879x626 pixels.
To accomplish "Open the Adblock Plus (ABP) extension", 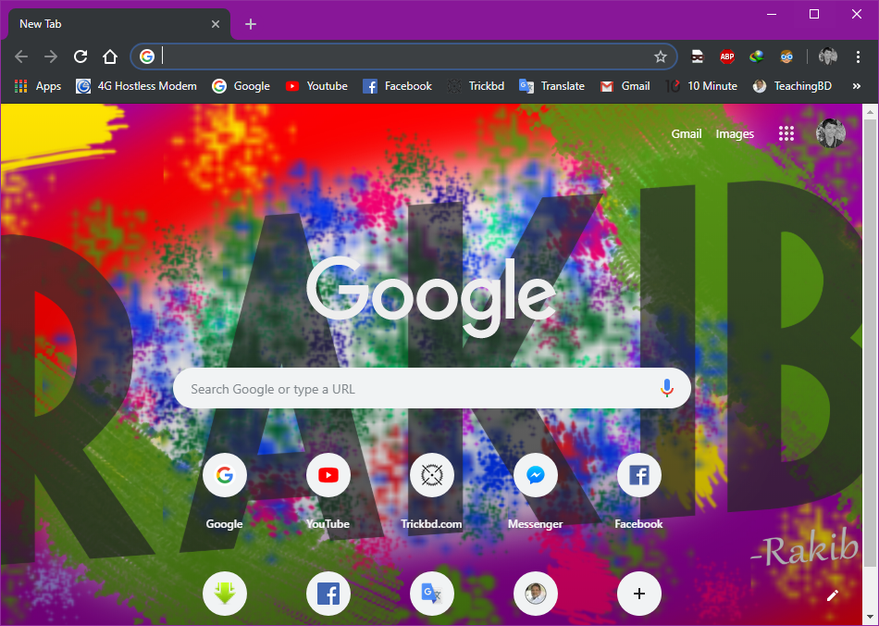I will (727, 56).
